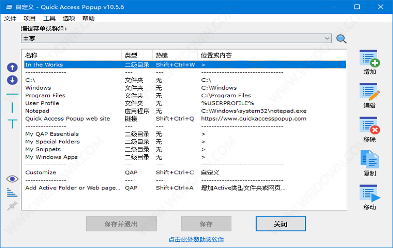Click the move item down arrow icon
The width and height of the screenshot is (393, 248).
12,80
